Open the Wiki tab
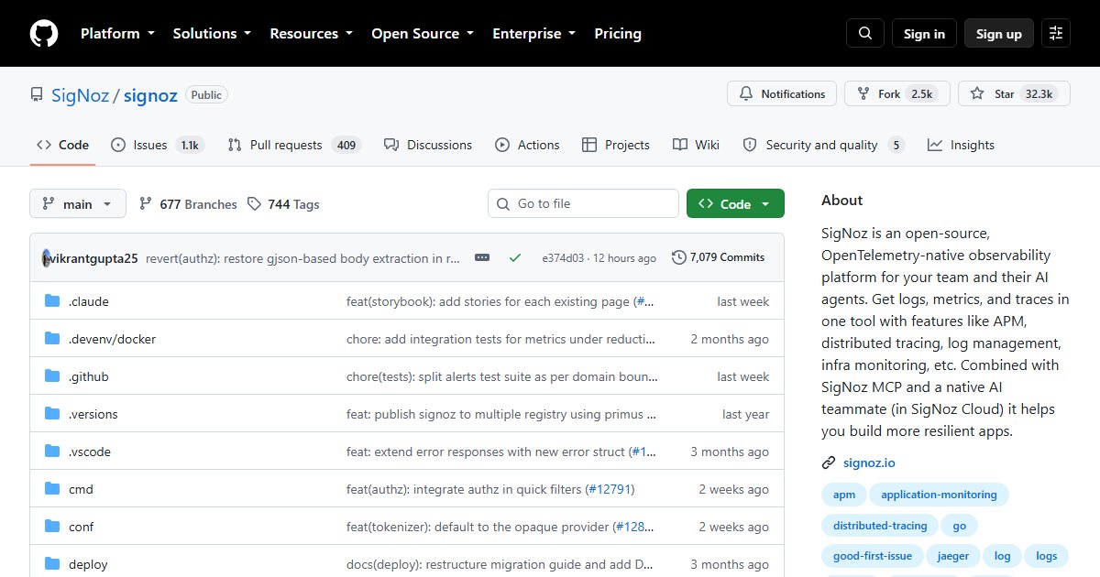 pyautogui.click(x=696, y=145)
